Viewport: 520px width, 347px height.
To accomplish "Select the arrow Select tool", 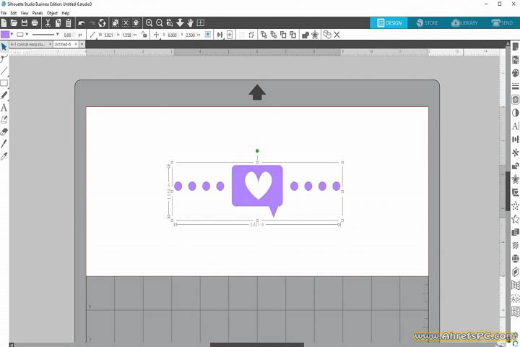I will (x=4, y=46).
